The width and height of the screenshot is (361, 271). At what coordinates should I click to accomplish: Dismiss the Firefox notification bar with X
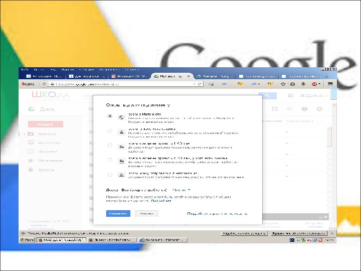[x=332, y=233]
